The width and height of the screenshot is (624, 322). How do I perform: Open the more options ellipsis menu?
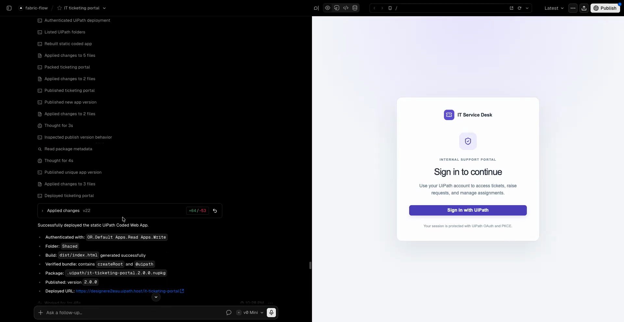573,8
